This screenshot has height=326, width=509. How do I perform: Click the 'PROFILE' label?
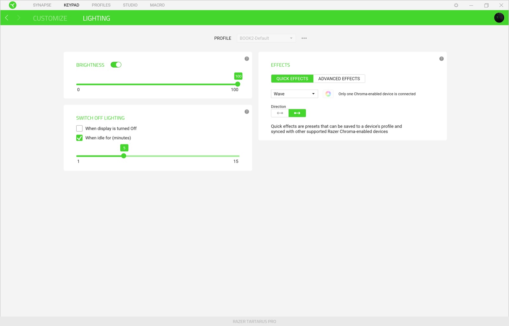[223, 38]
